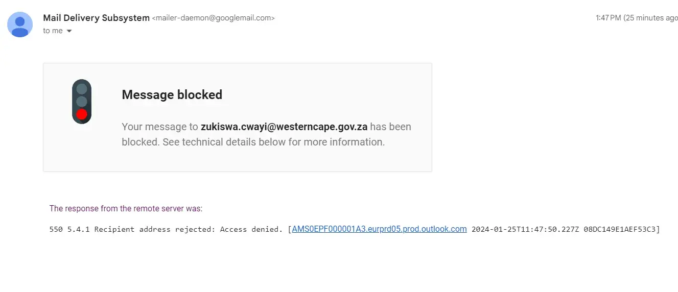Click the "550 5.4.1" error code
This screenshot has height=292, width=678.
69,230
